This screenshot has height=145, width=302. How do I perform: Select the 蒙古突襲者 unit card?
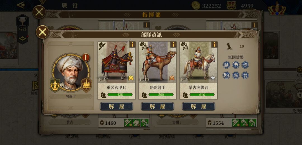[x=199, y=71]
